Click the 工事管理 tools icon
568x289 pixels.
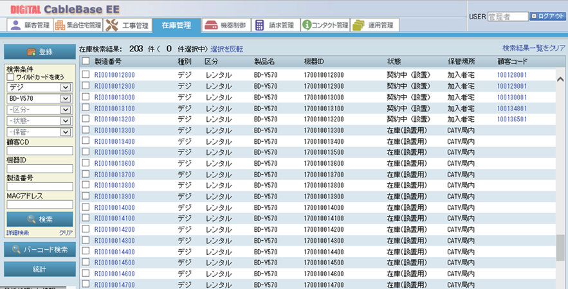(111, 25)
